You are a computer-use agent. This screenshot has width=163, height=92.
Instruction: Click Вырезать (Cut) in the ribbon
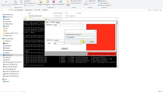[28, 1]
